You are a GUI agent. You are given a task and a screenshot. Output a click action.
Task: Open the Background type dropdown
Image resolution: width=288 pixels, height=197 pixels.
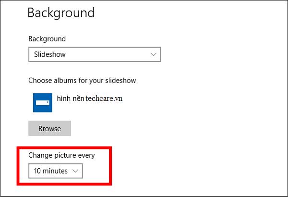pos(95,54)
